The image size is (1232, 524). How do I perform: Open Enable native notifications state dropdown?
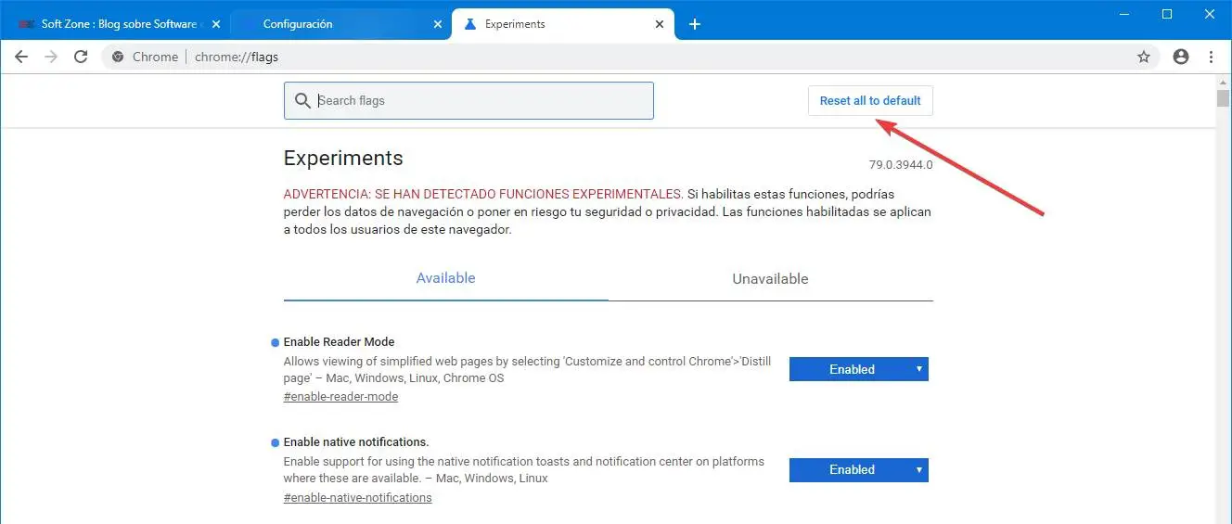(858, 469)
